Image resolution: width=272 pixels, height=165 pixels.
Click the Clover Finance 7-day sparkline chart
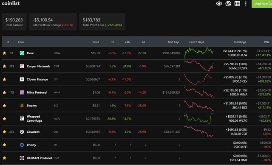(198, 79)
